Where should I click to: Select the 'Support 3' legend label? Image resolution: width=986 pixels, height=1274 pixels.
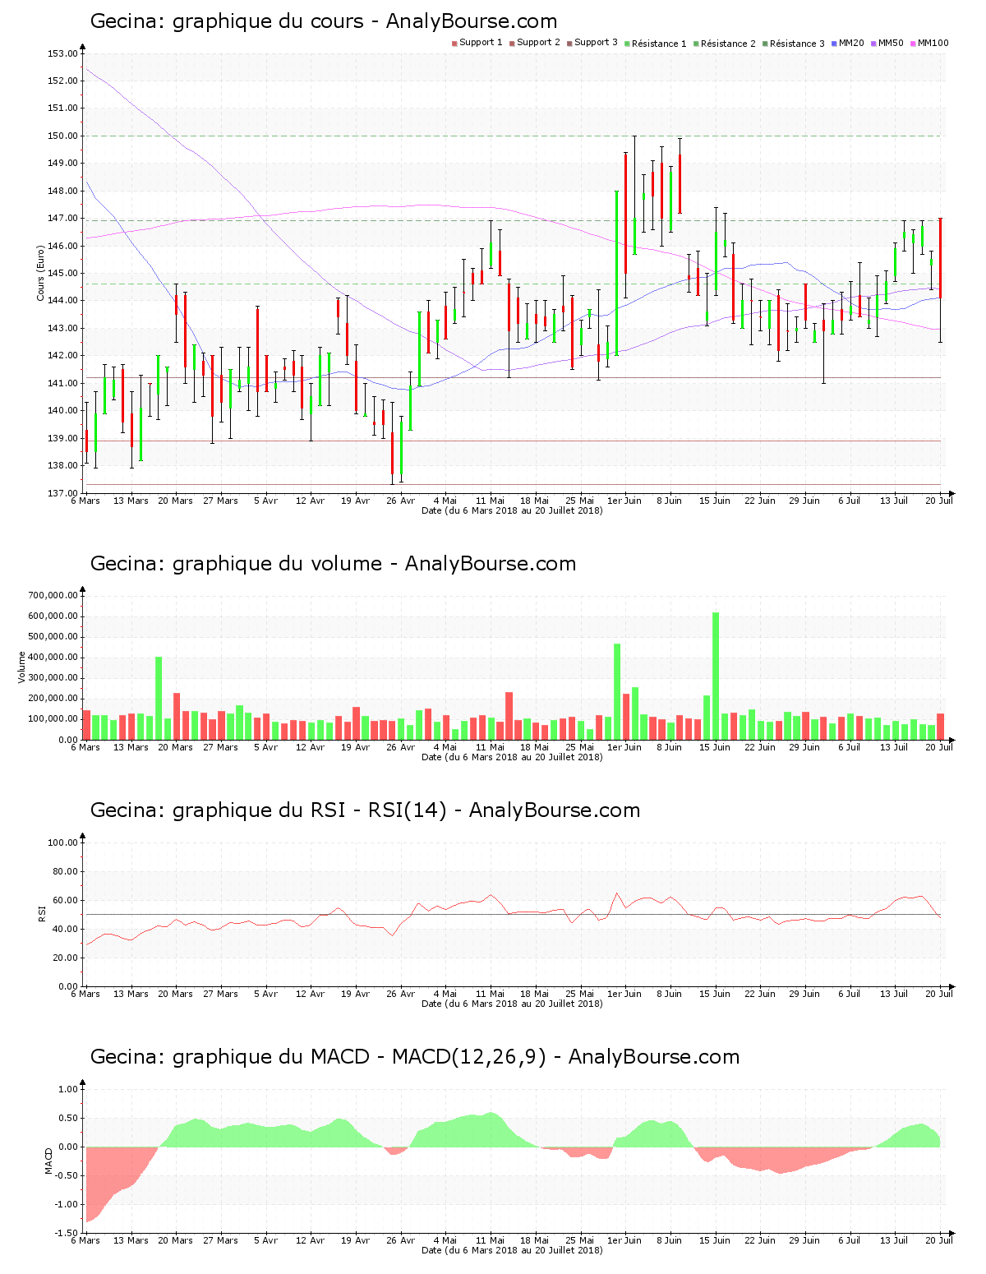pyautogui.click(x=596, y=43)
